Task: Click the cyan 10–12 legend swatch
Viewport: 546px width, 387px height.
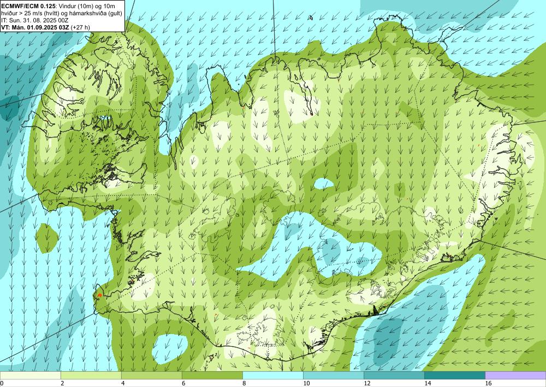Action: 334,376
